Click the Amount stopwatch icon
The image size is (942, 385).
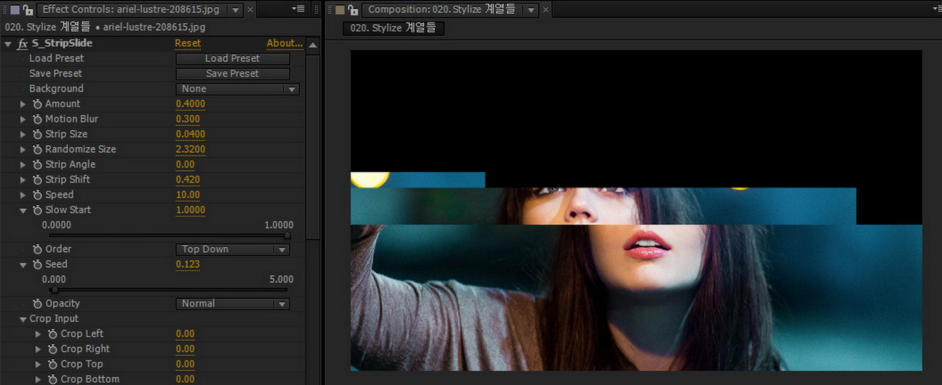tap(38, 104)
